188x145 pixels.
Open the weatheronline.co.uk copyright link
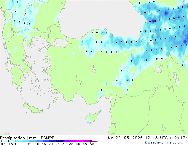(x=163, y=142)
